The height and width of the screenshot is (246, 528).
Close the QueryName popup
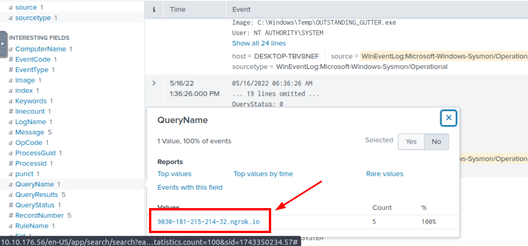tap(448, 118)
